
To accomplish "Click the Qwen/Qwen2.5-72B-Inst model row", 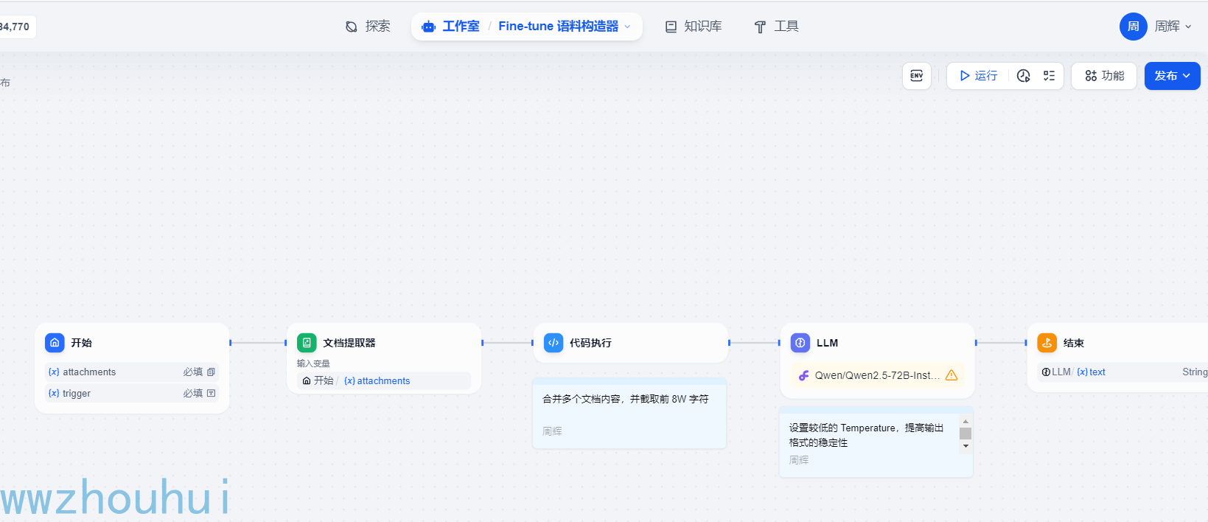I will (877, 375).
